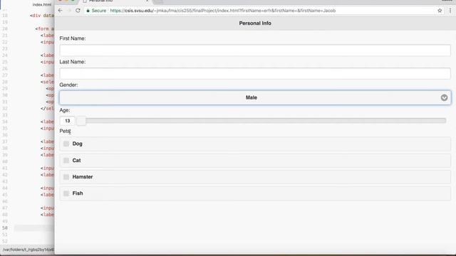This screenshot has height=256, width=456.
Task: Click the browser forward arrow
Action: [x=69, y=11]
